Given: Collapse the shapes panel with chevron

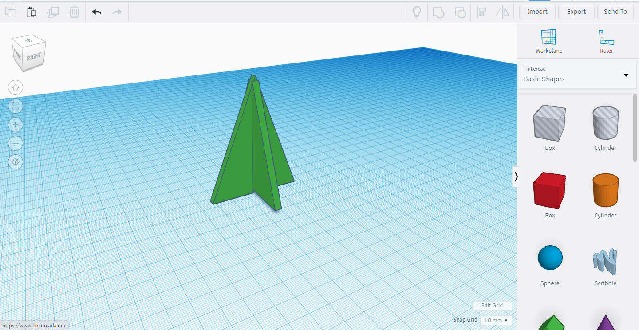Looking at the screenshot, I should pyautogui.click(x=516, y=177).
